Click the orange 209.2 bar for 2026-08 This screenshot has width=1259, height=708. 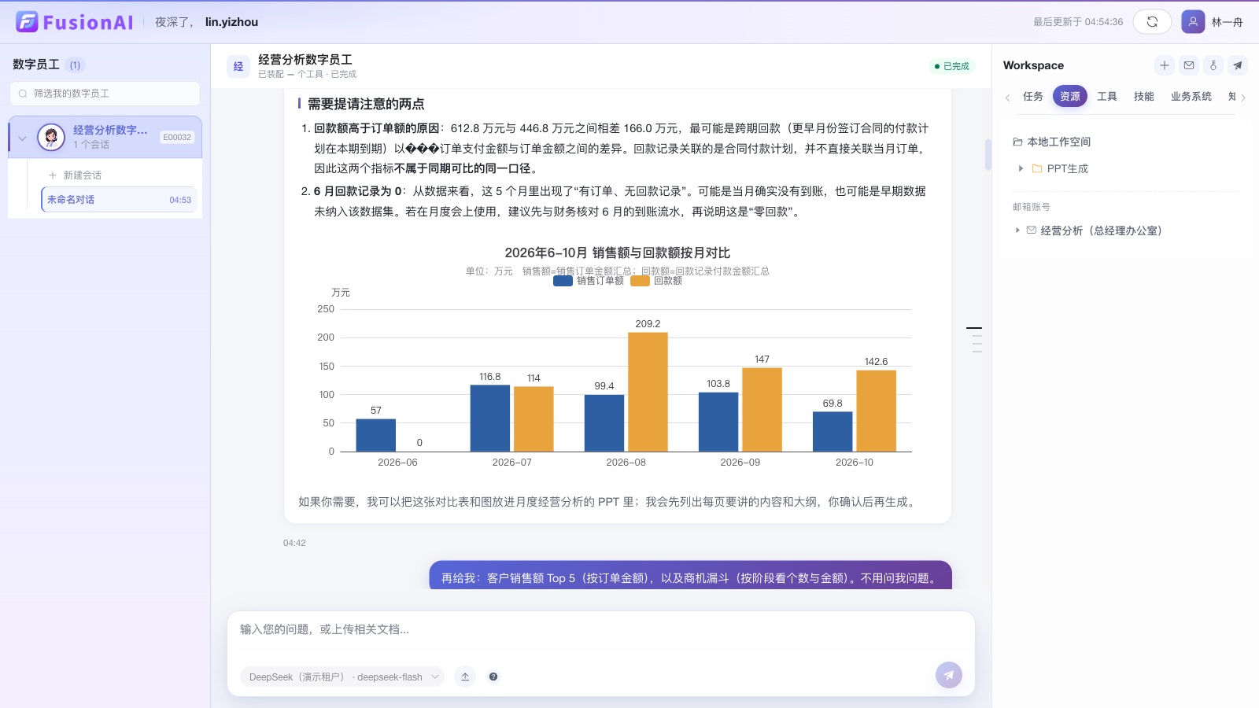[x=648, y=392]
